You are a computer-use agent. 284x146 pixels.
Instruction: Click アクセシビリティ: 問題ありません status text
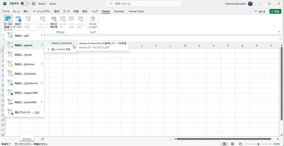click(x=31, y=144)
